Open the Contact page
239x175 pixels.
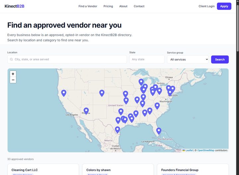point(139,6)
